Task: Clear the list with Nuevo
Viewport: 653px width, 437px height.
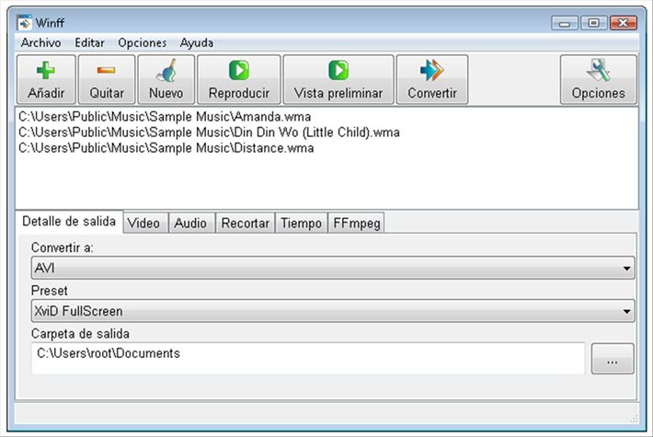Action: 166,79
